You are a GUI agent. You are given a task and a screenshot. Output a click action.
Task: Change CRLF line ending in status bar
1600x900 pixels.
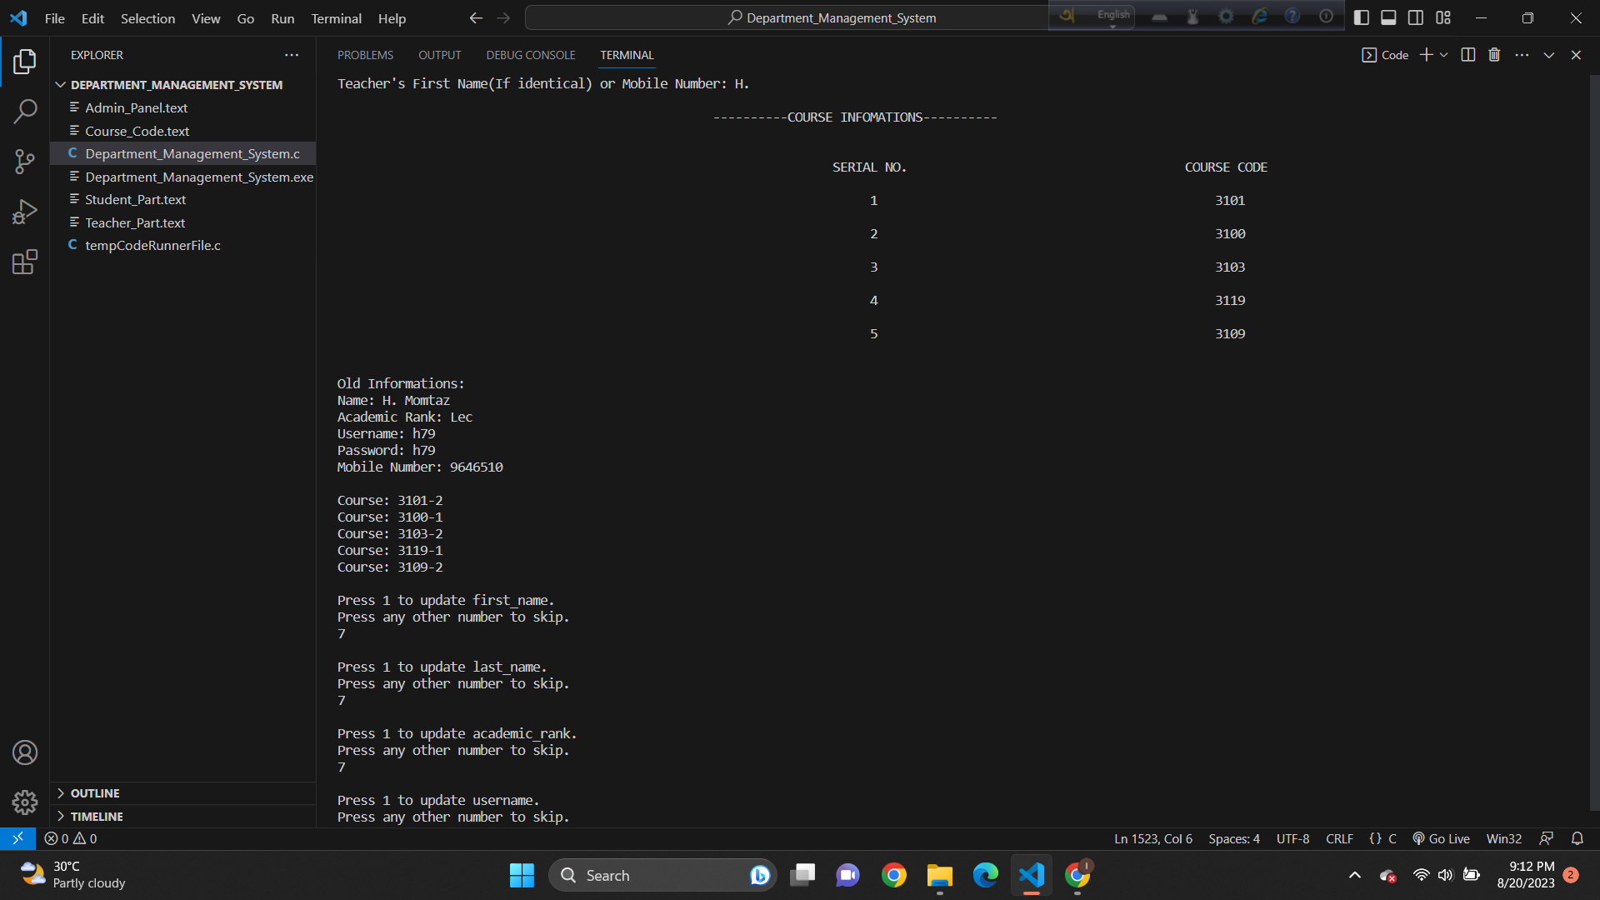(x=1339, y=838)
